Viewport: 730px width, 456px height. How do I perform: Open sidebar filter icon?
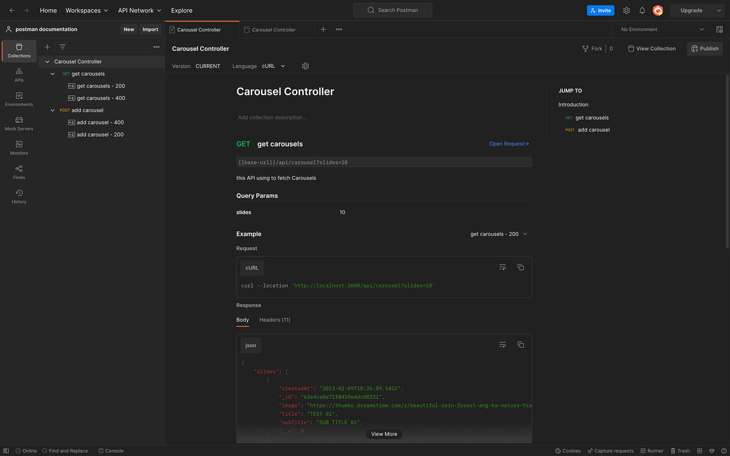[63, 47]
